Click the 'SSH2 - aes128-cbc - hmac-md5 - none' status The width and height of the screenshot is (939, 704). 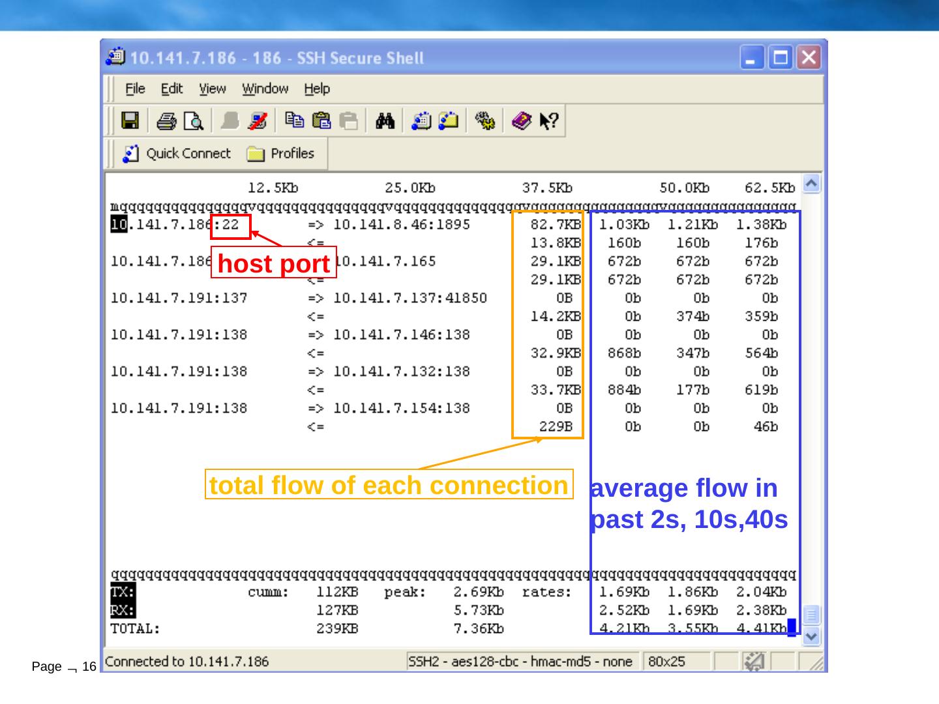click(520, 662)
